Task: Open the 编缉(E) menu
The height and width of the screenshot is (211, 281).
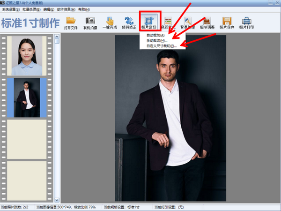Action: pos(49,9)
